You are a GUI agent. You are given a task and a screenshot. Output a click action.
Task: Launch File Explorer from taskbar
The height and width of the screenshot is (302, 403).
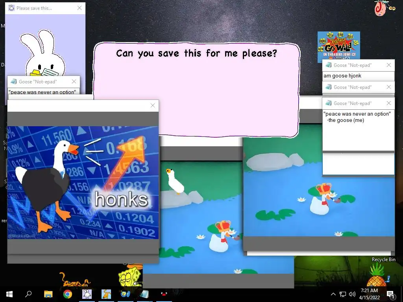(48, 294)
